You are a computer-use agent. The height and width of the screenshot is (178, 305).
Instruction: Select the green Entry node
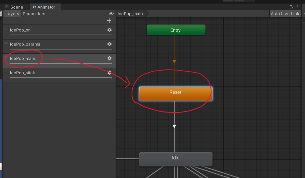(176, 30)
